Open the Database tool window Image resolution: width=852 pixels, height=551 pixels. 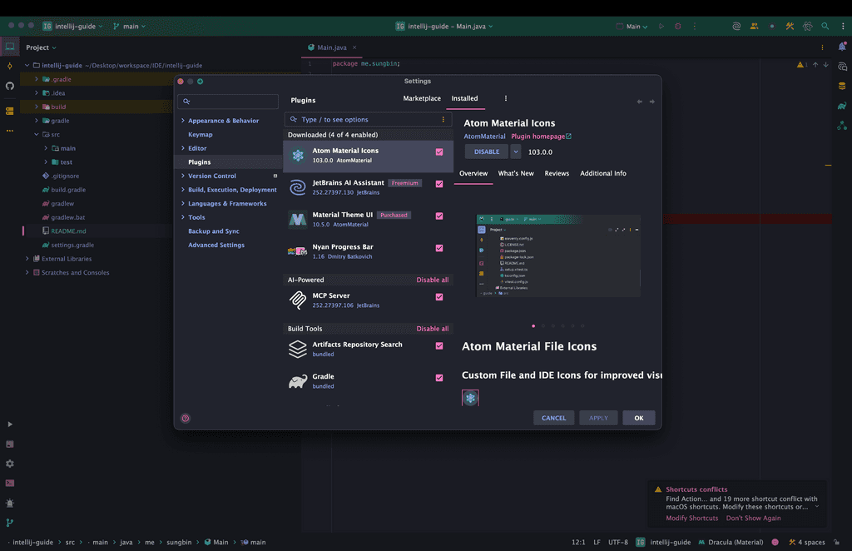(842, 86)
